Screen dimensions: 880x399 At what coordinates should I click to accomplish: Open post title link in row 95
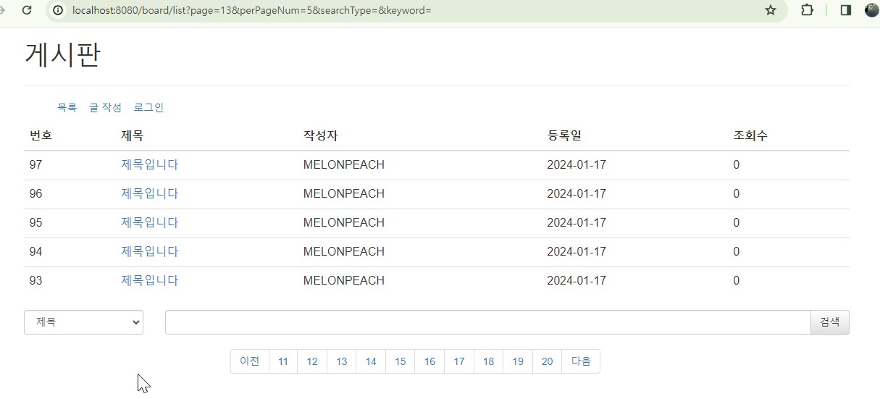click(x=149, y=222)
